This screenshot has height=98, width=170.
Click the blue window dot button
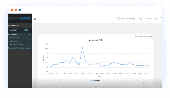20,10
